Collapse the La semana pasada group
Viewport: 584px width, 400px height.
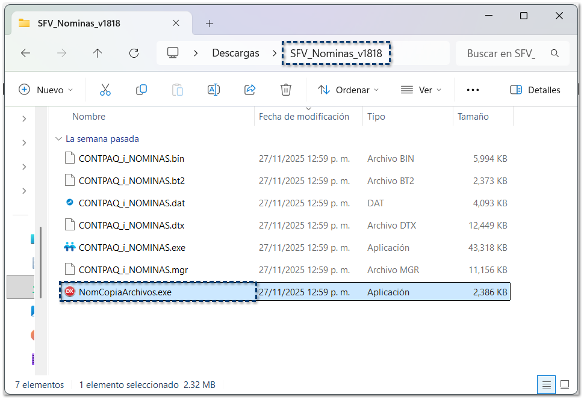(x=58, y=139)
